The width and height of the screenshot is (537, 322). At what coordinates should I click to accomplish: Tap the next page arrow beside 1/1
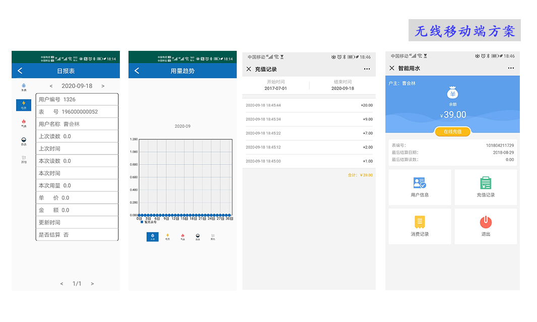tap(92, 283)
